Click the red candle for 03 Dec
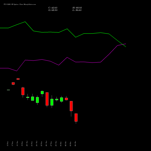151x151 pixels. click(x=71, y=106)
